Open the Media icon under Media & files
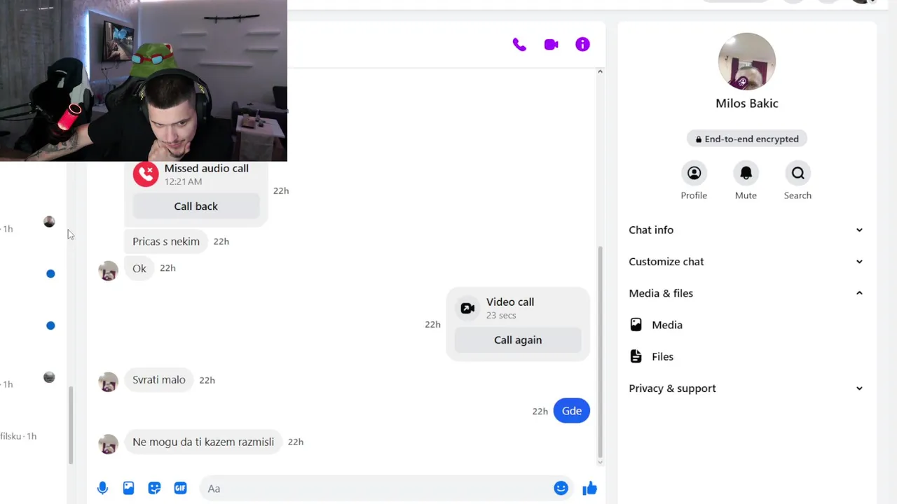 click(636, 325)
